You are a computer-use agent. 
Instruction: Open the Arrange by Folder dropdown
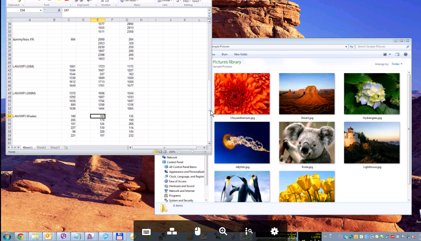tap(397, 64)
